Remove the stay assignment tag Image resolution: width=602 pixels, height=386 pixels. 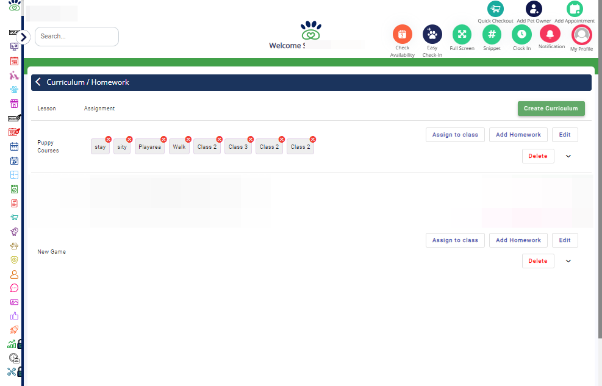(109, 139)
